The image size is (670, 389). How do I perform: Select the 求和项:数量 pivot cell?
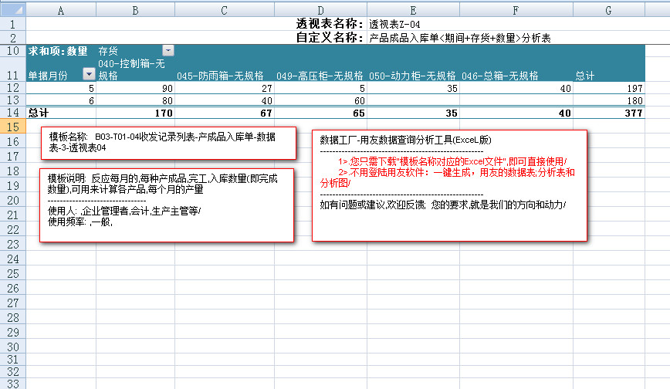pyautogui.click(x=59, y=51)
